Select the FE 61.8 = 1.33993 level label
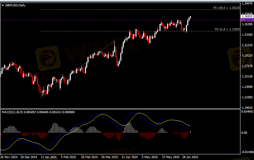 pos(227,29)
